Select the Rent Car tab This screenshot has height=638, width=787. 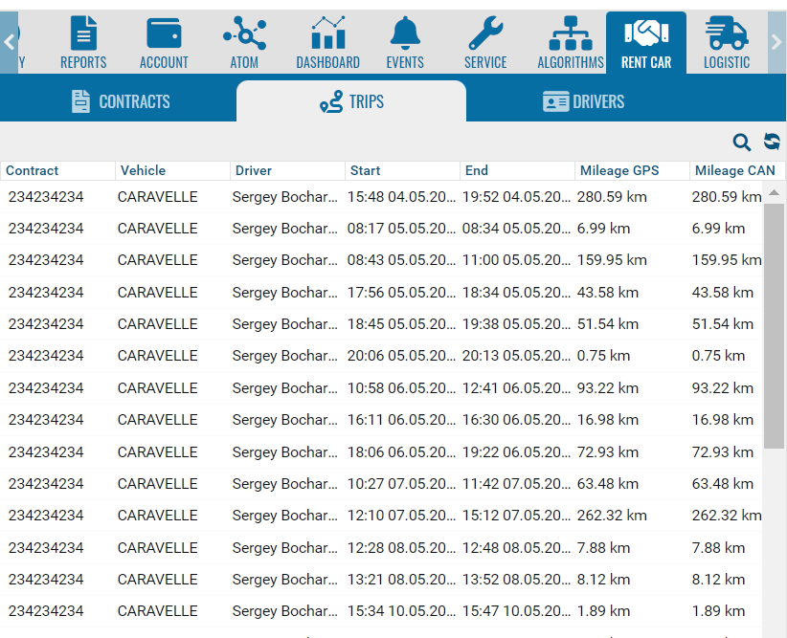[x=646, y=42]
